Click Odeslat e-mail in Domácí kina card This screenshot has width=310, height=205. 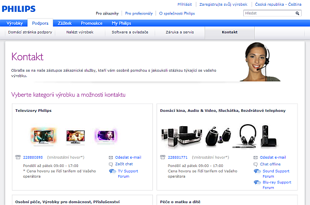click(x=273, y=157)
